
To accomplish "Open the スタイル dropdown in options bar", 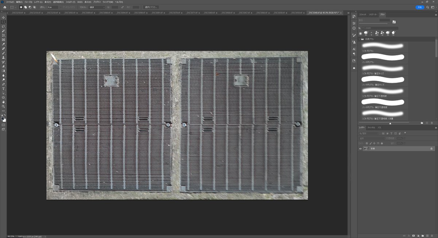I will 97,7.
